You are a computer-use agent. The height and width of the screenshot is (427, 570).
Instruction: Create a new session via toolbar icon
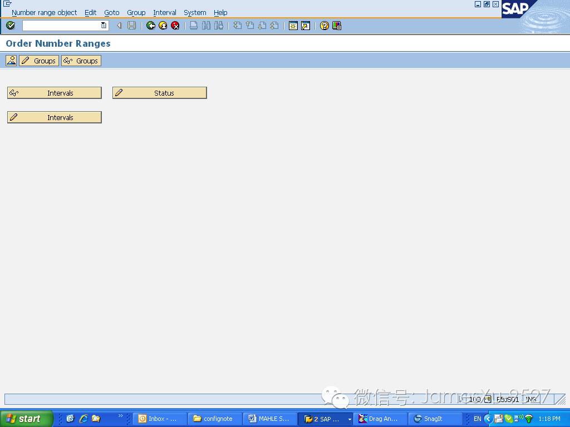coord(293,26)
